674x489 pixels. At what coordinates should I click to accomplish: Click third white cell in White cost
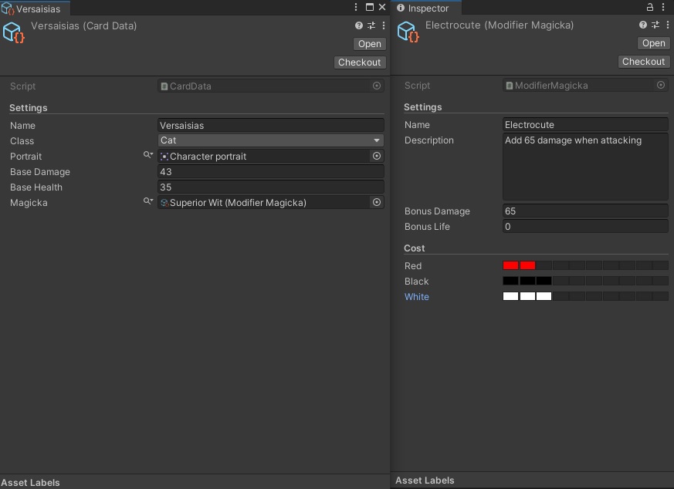pos(544,297)
